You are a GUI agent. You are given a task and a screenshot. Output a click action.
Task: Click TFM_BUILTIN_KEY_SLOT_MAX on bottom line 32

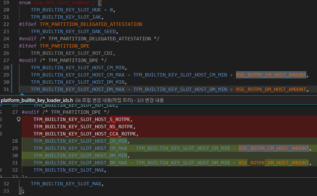pos(67,184)
